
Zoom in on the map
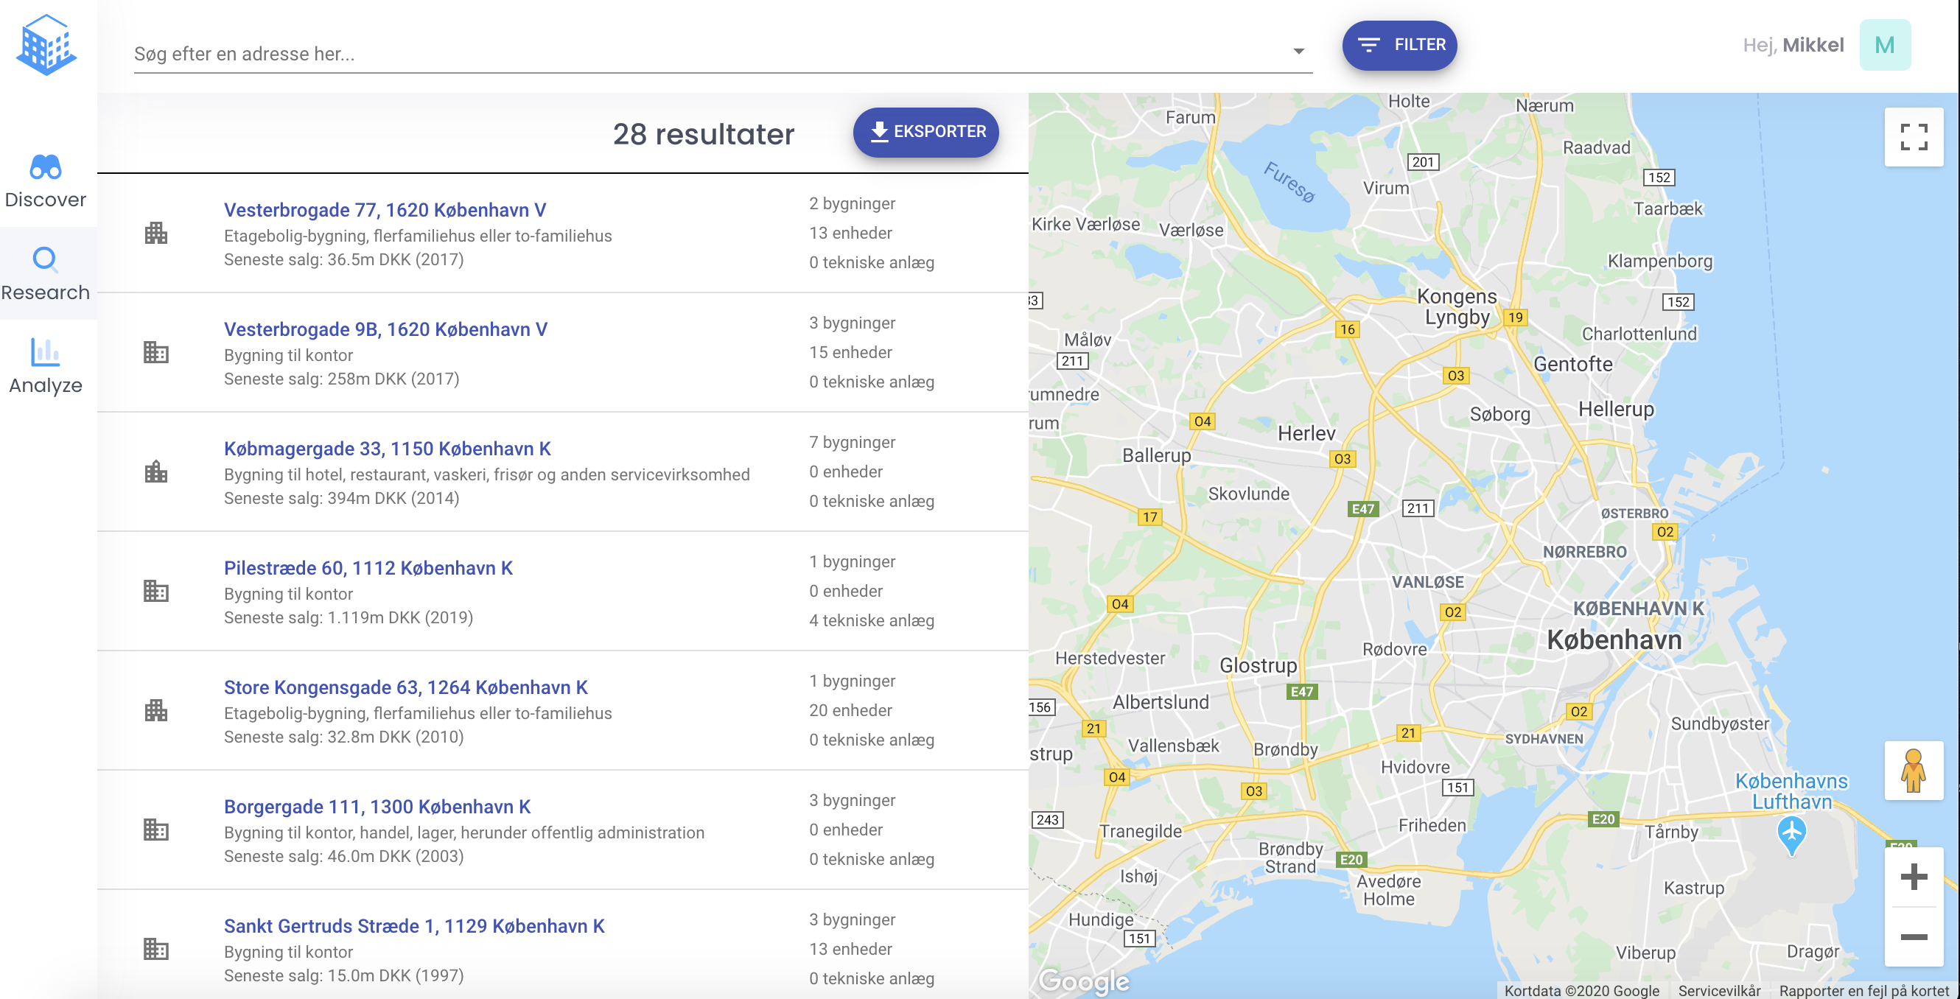(1913, 877)
